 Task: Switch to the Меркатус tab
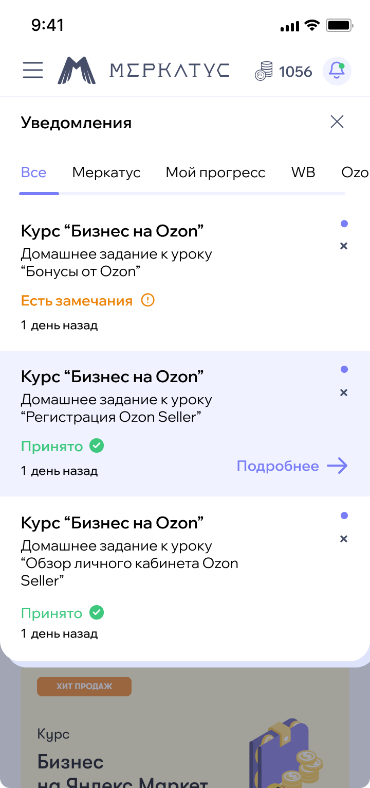tap(106, 173)
